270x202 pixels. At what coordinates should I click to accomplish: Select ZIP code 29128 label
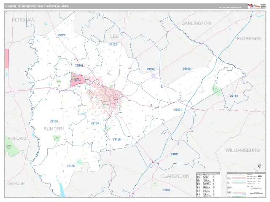pos(62,35)
